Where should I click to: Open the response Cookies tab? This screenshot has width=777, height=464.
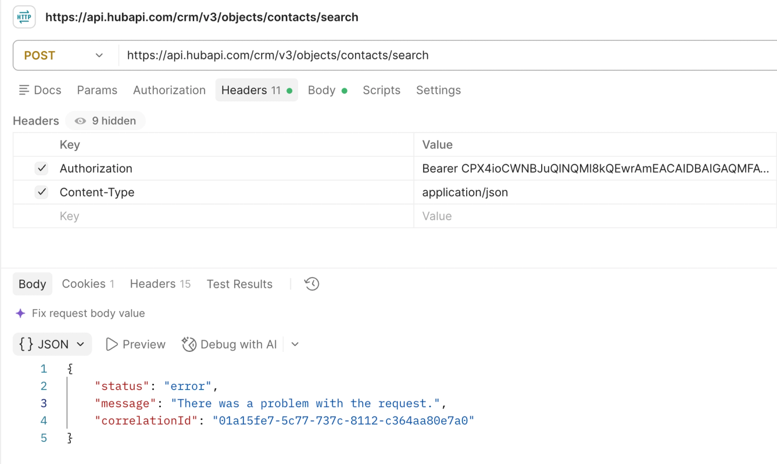[x=88, y=284]
